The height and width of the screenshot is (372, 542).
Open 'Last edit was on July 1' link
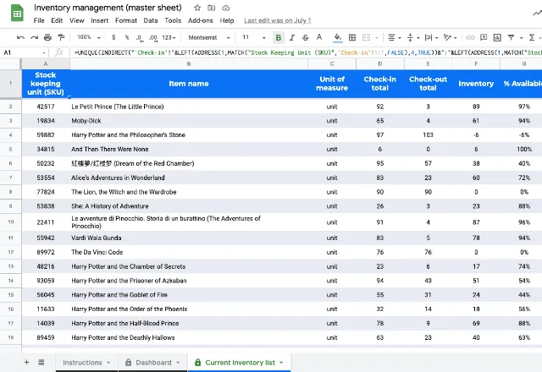(278, 20)
